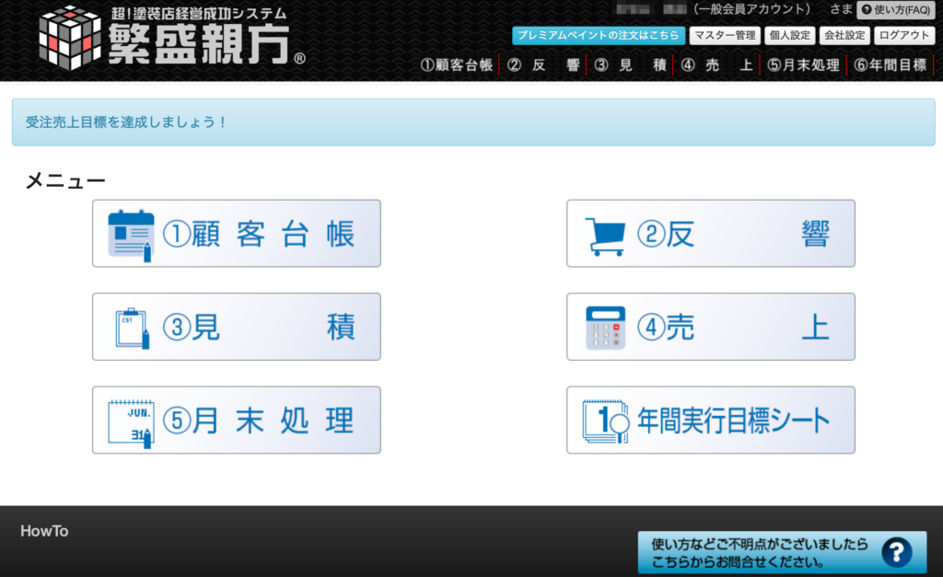943x577 pixels.
Task: Click the magnifier sheet icon for 年間実行目標シート
Action: tap(606, 421)
